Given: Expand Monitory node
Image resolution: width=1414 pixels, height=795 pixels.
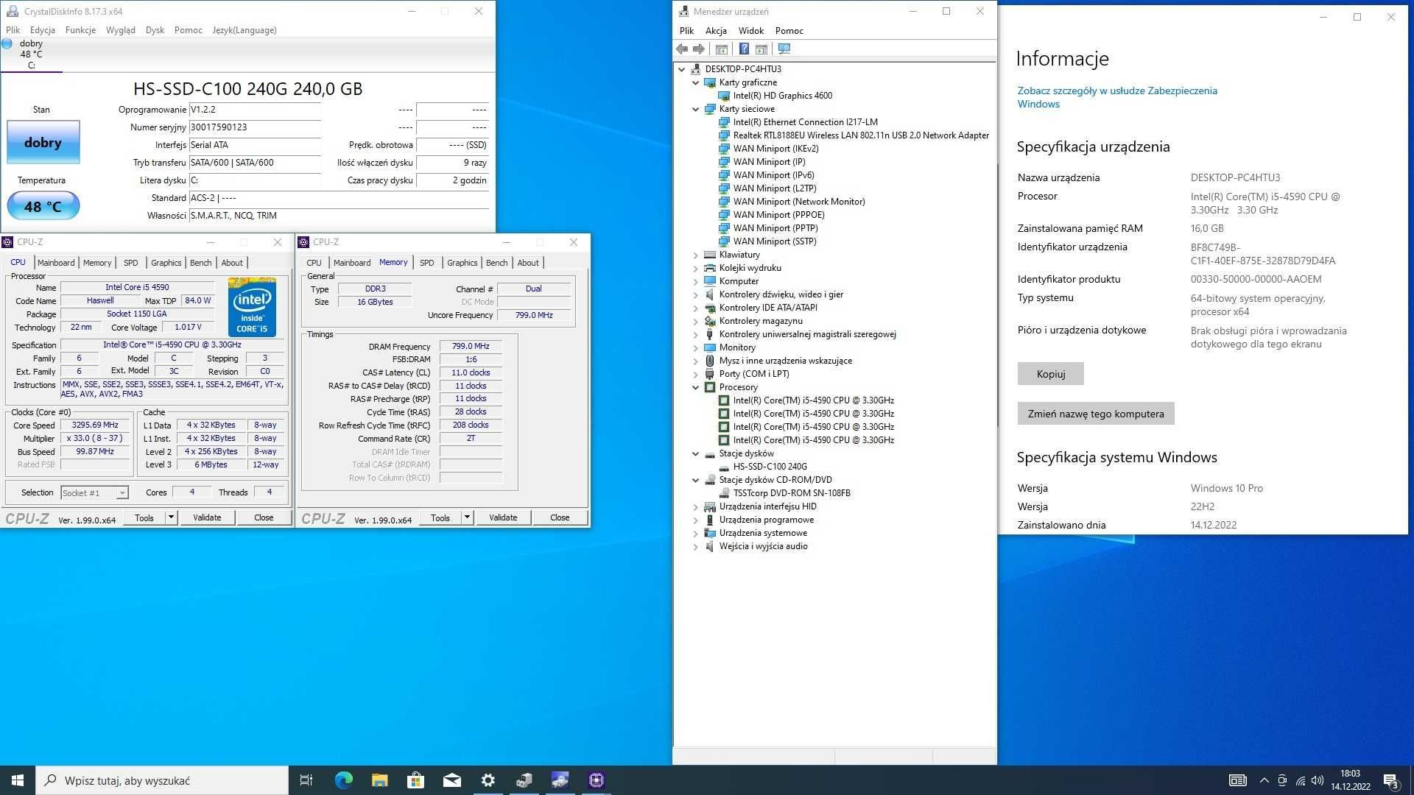Looking at the screenshot, I should tap(695, 347).
